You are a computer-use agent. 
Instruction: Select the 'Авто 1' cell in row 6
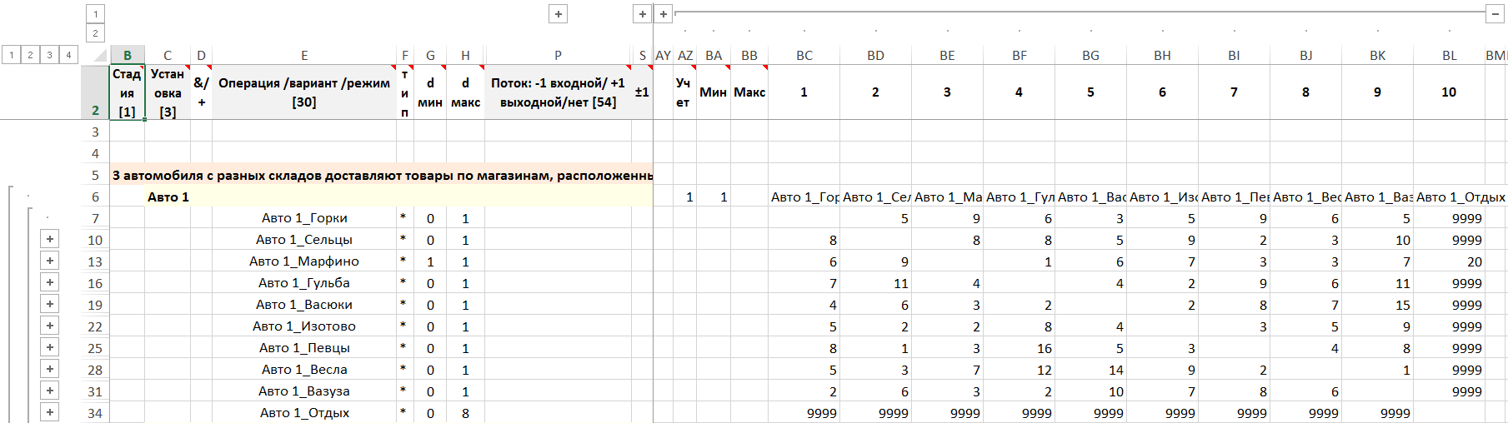[x=168, y=197]
